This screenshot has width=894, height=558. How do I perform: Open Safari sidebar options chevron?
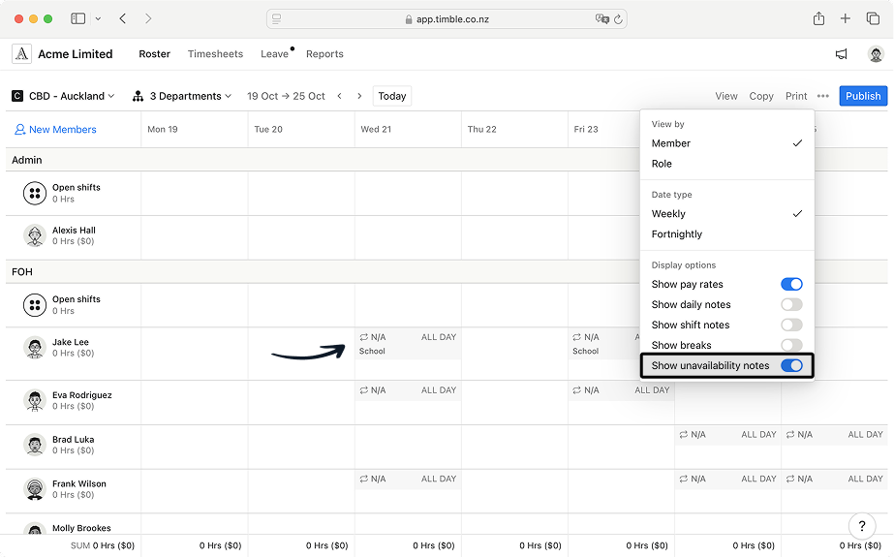pos(98,18)
